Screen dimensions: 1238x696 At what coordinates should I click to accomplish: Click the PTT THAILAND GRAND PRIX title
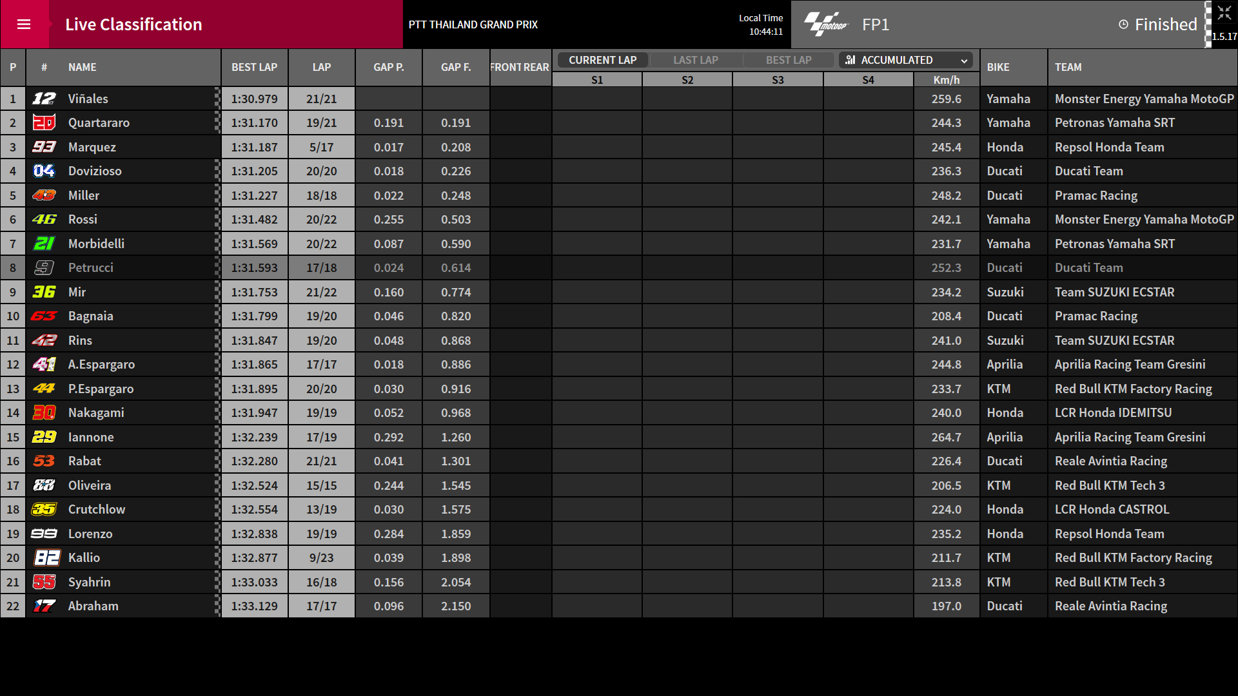(x=473, y=24)
